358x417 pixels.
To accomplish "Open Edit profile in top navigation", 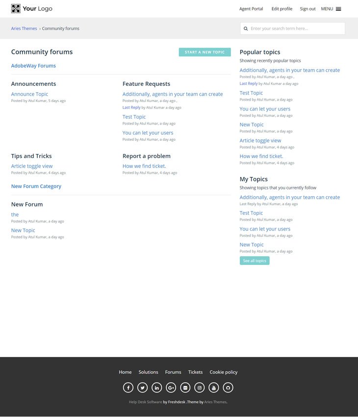I will click(281, 9).
